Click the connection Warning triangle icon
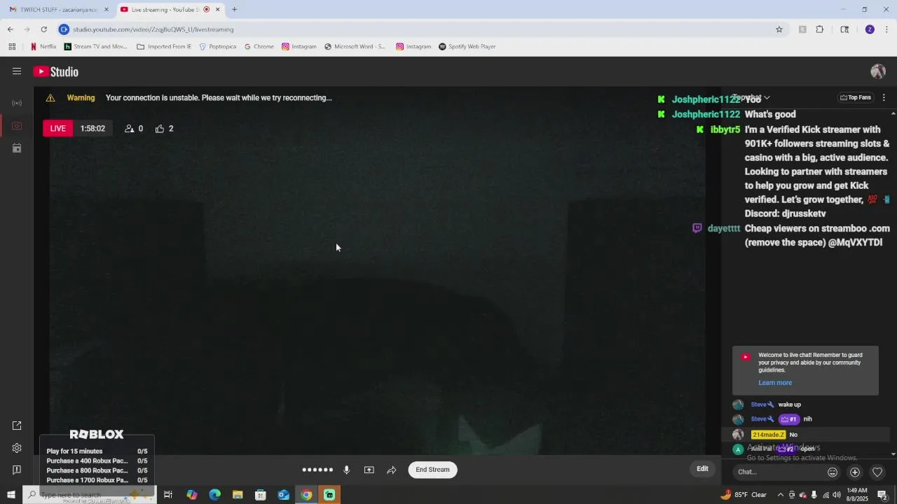The height and width of the screenshot is (504, 897). [x=50, y=98]
